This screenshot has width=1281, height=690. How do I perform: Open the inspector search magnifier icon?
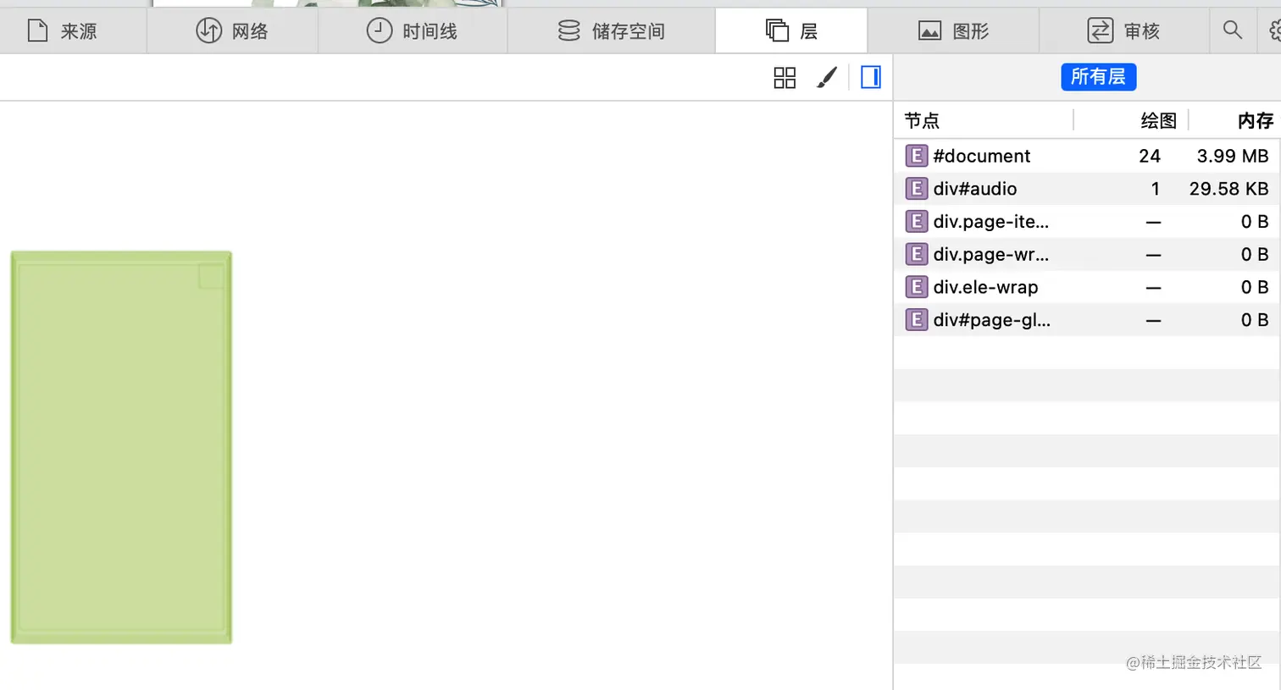(1233, 30)
